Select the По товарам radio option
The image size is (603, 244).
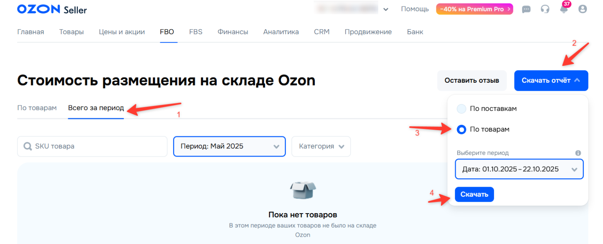click(461, 130)
